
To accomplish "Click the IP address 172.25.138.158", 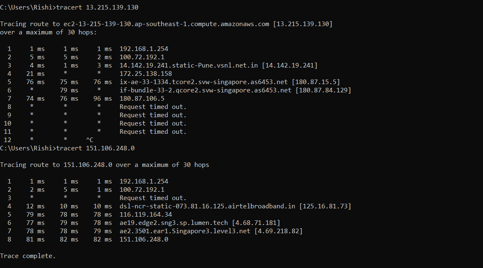I will click(145, 74).
